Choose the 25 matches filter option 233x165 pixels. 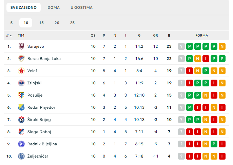click(72, 23)
